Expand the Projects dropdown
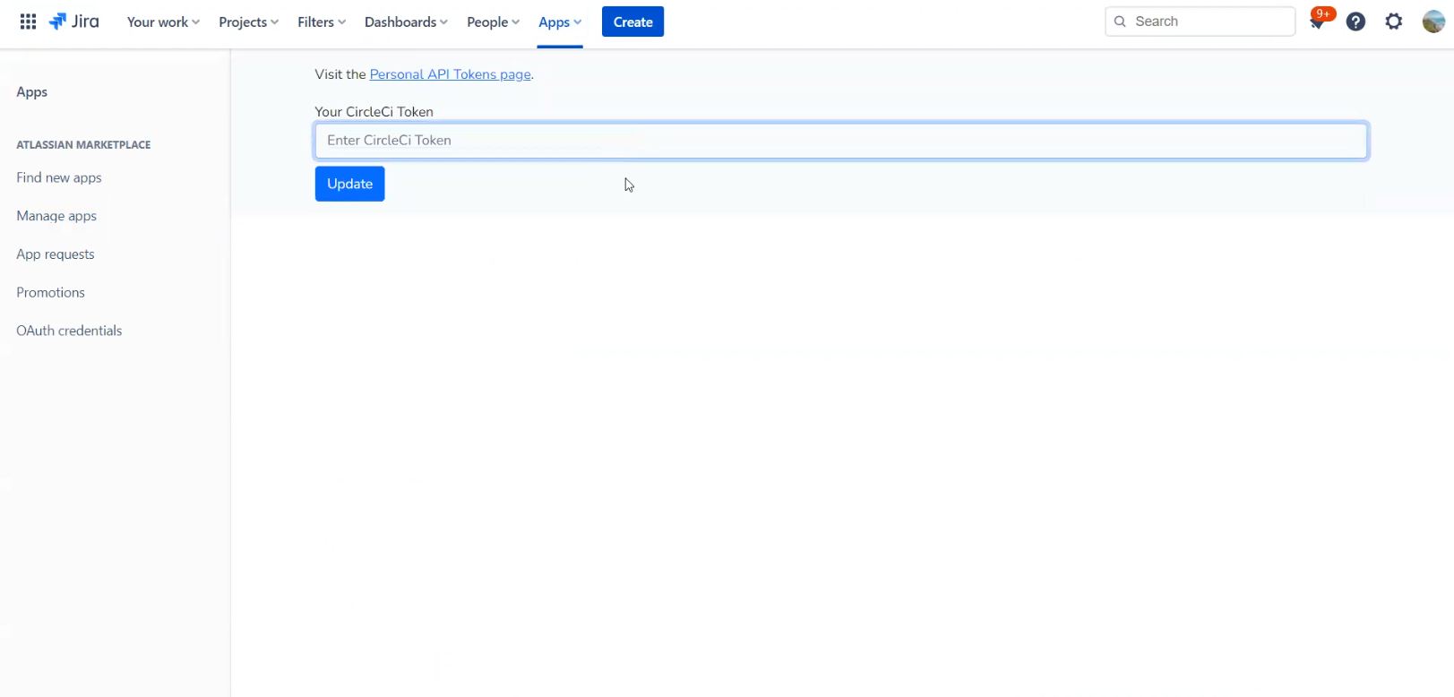Viewport: 1454px width, 697px height. click(x=248, y=22)
